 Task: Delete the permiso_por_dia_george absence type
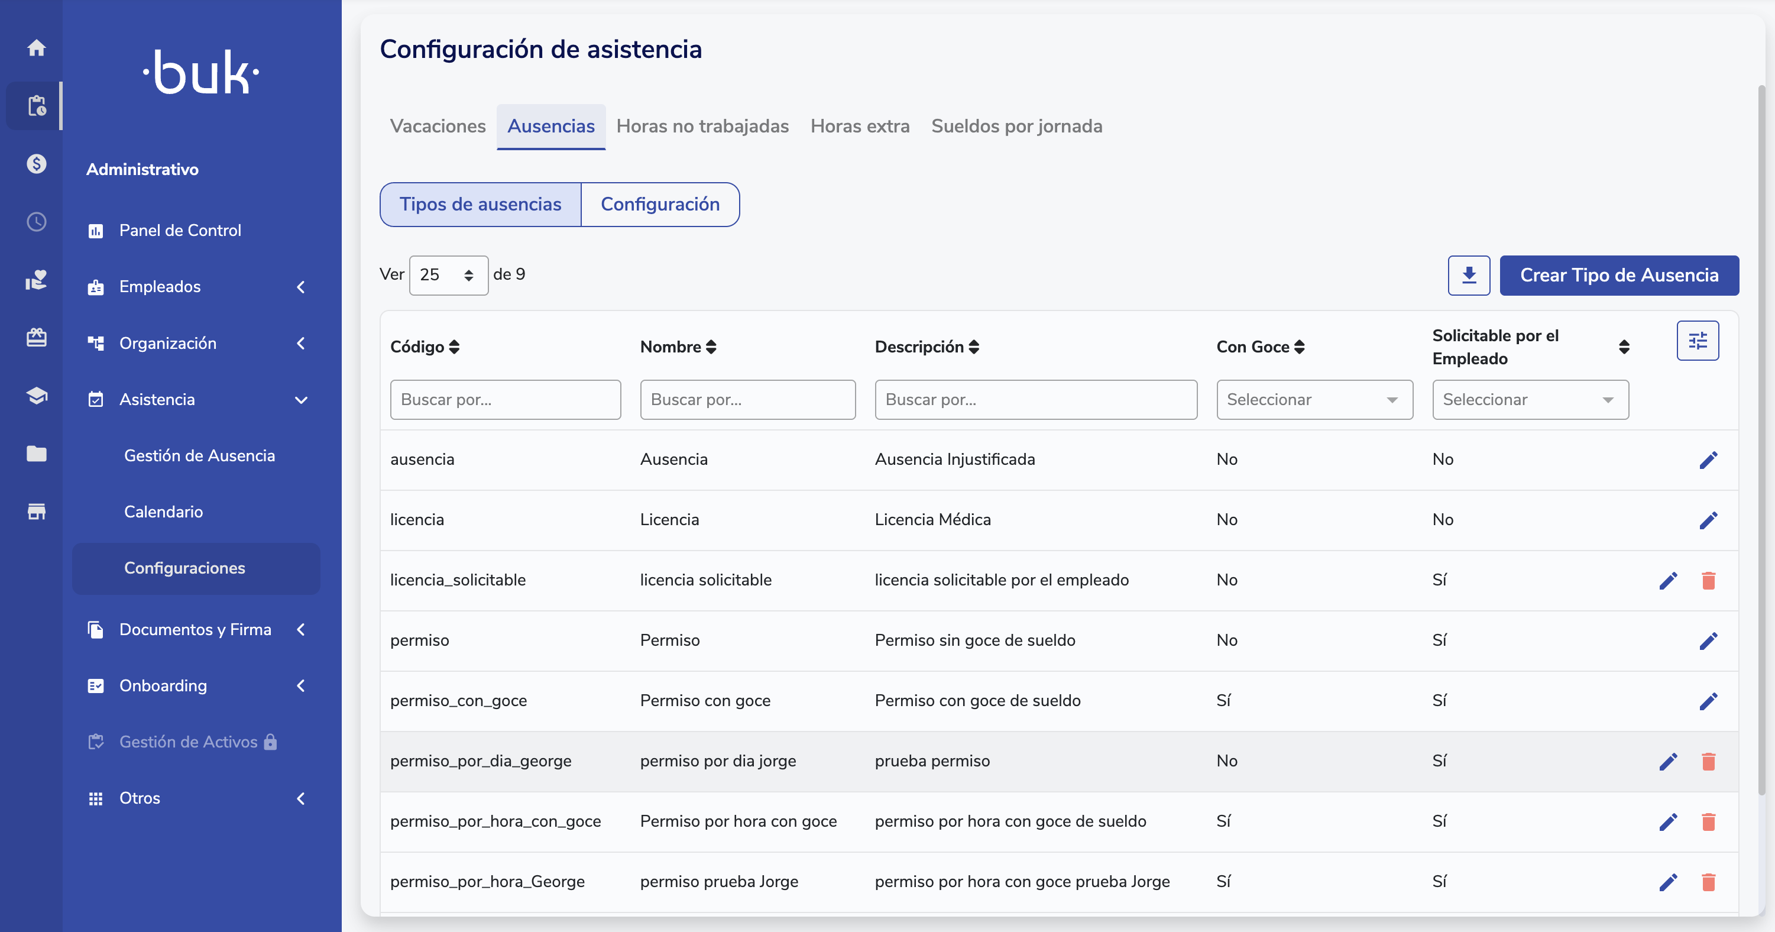[x=1708, y=761]
